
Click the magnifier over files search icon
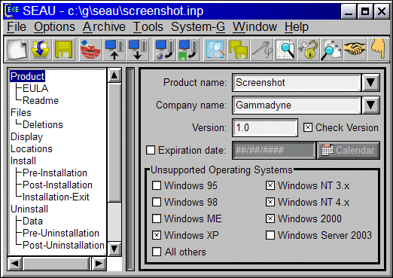point(332,49)
